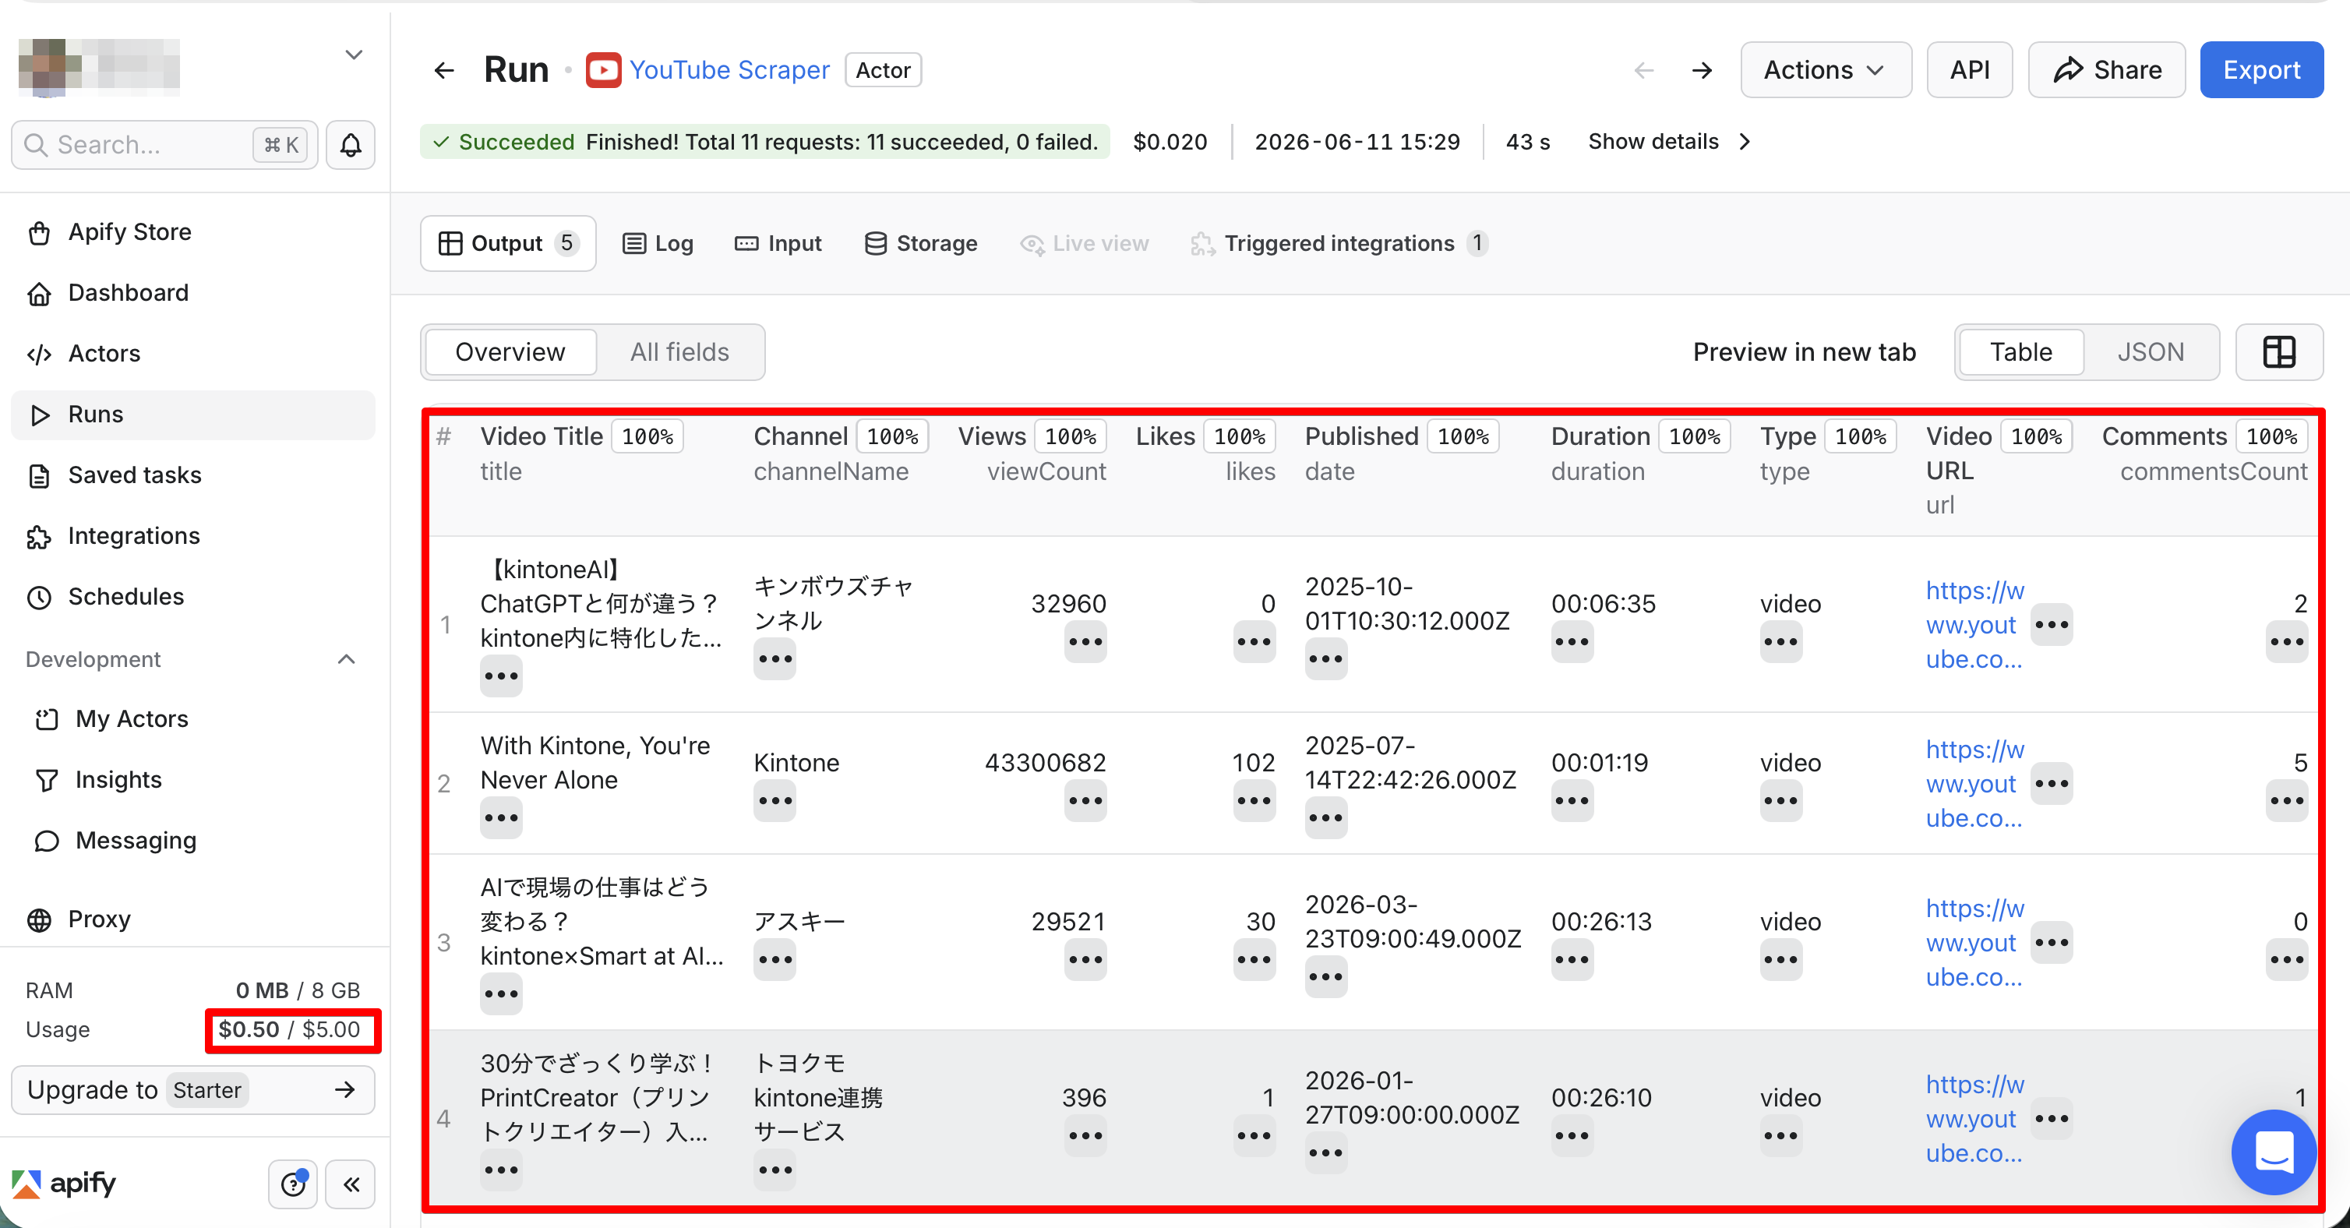Image resolution: width=2350 pixels, height=1228 pixels.
Task: Click the Actor badge
Action: click(882, 70)
